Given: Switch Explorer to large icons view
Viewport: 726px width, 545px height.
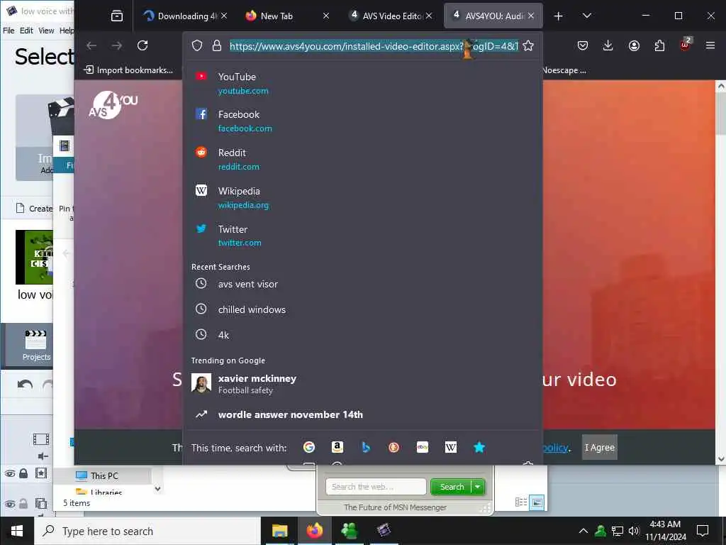Looking at the screenshot, I should click(537, 502).
